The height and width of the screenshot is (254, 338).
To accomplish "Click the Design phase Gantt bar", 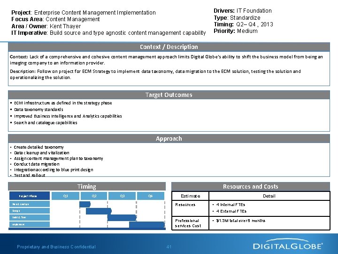I will click(99, 211).
